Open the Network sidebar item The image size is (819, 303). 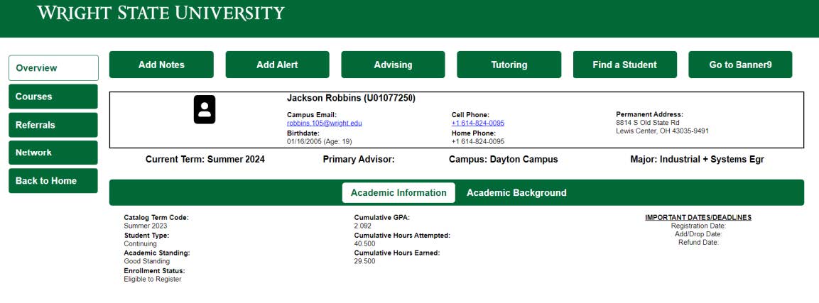click(x=53, y=153)
